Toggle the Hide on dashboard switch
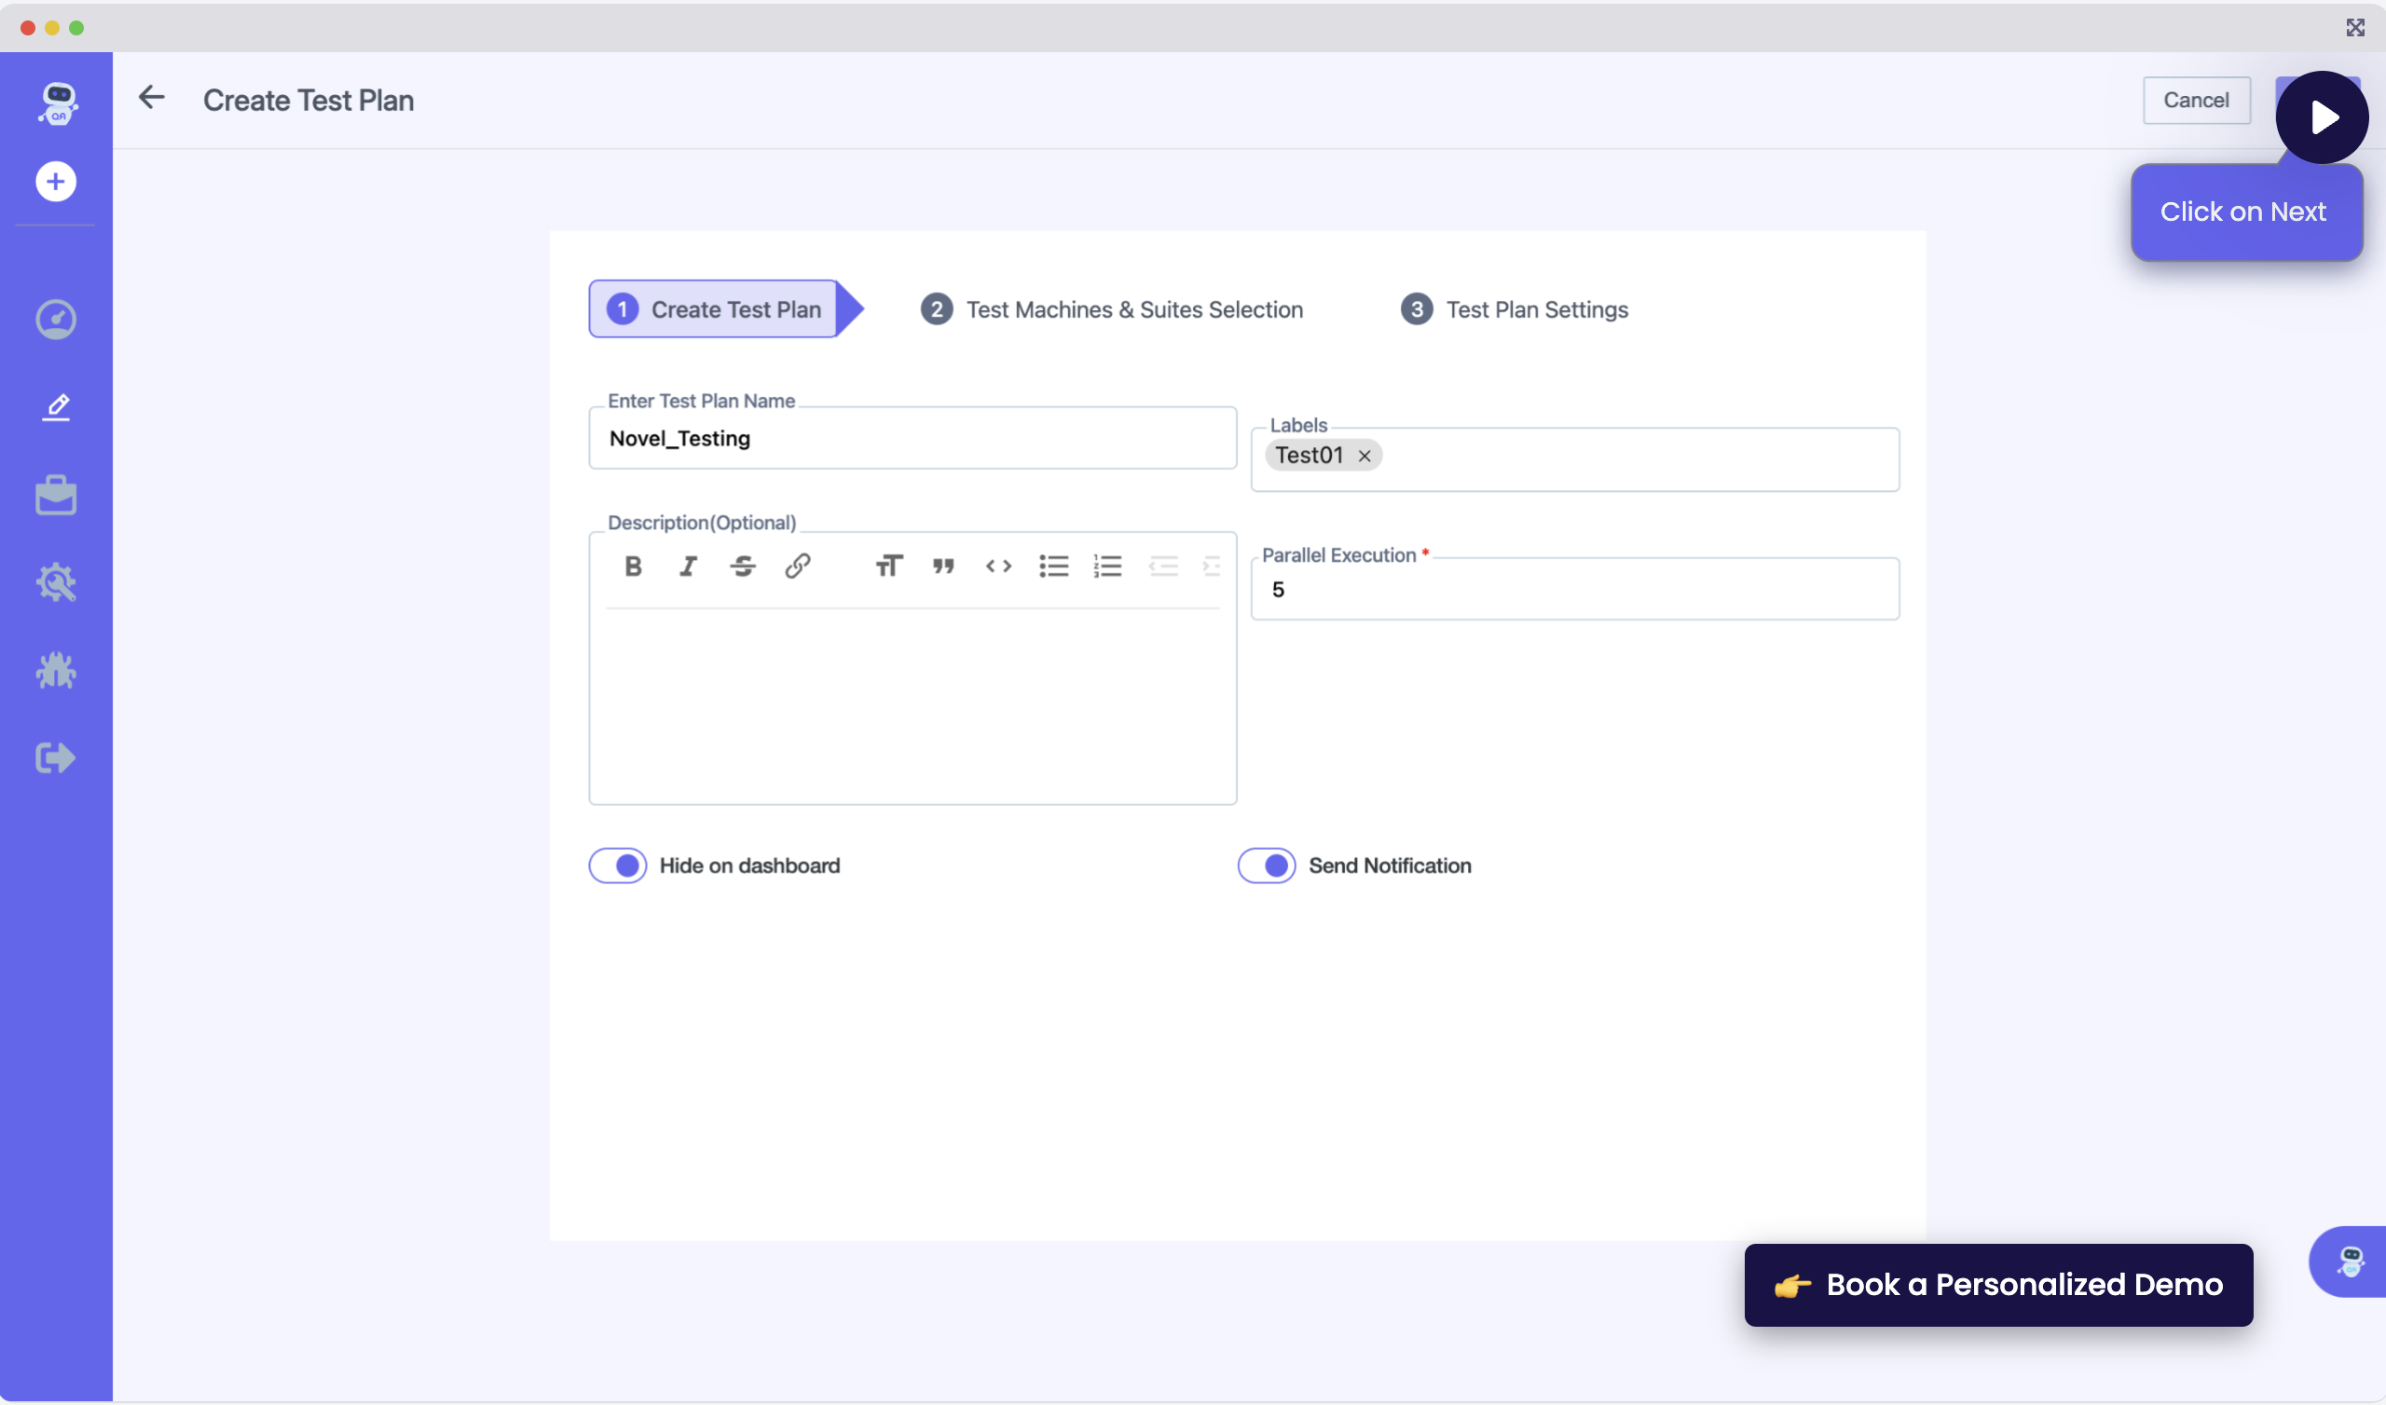This screenshot has width=2386, height=1405. click(x=618, y=866)
